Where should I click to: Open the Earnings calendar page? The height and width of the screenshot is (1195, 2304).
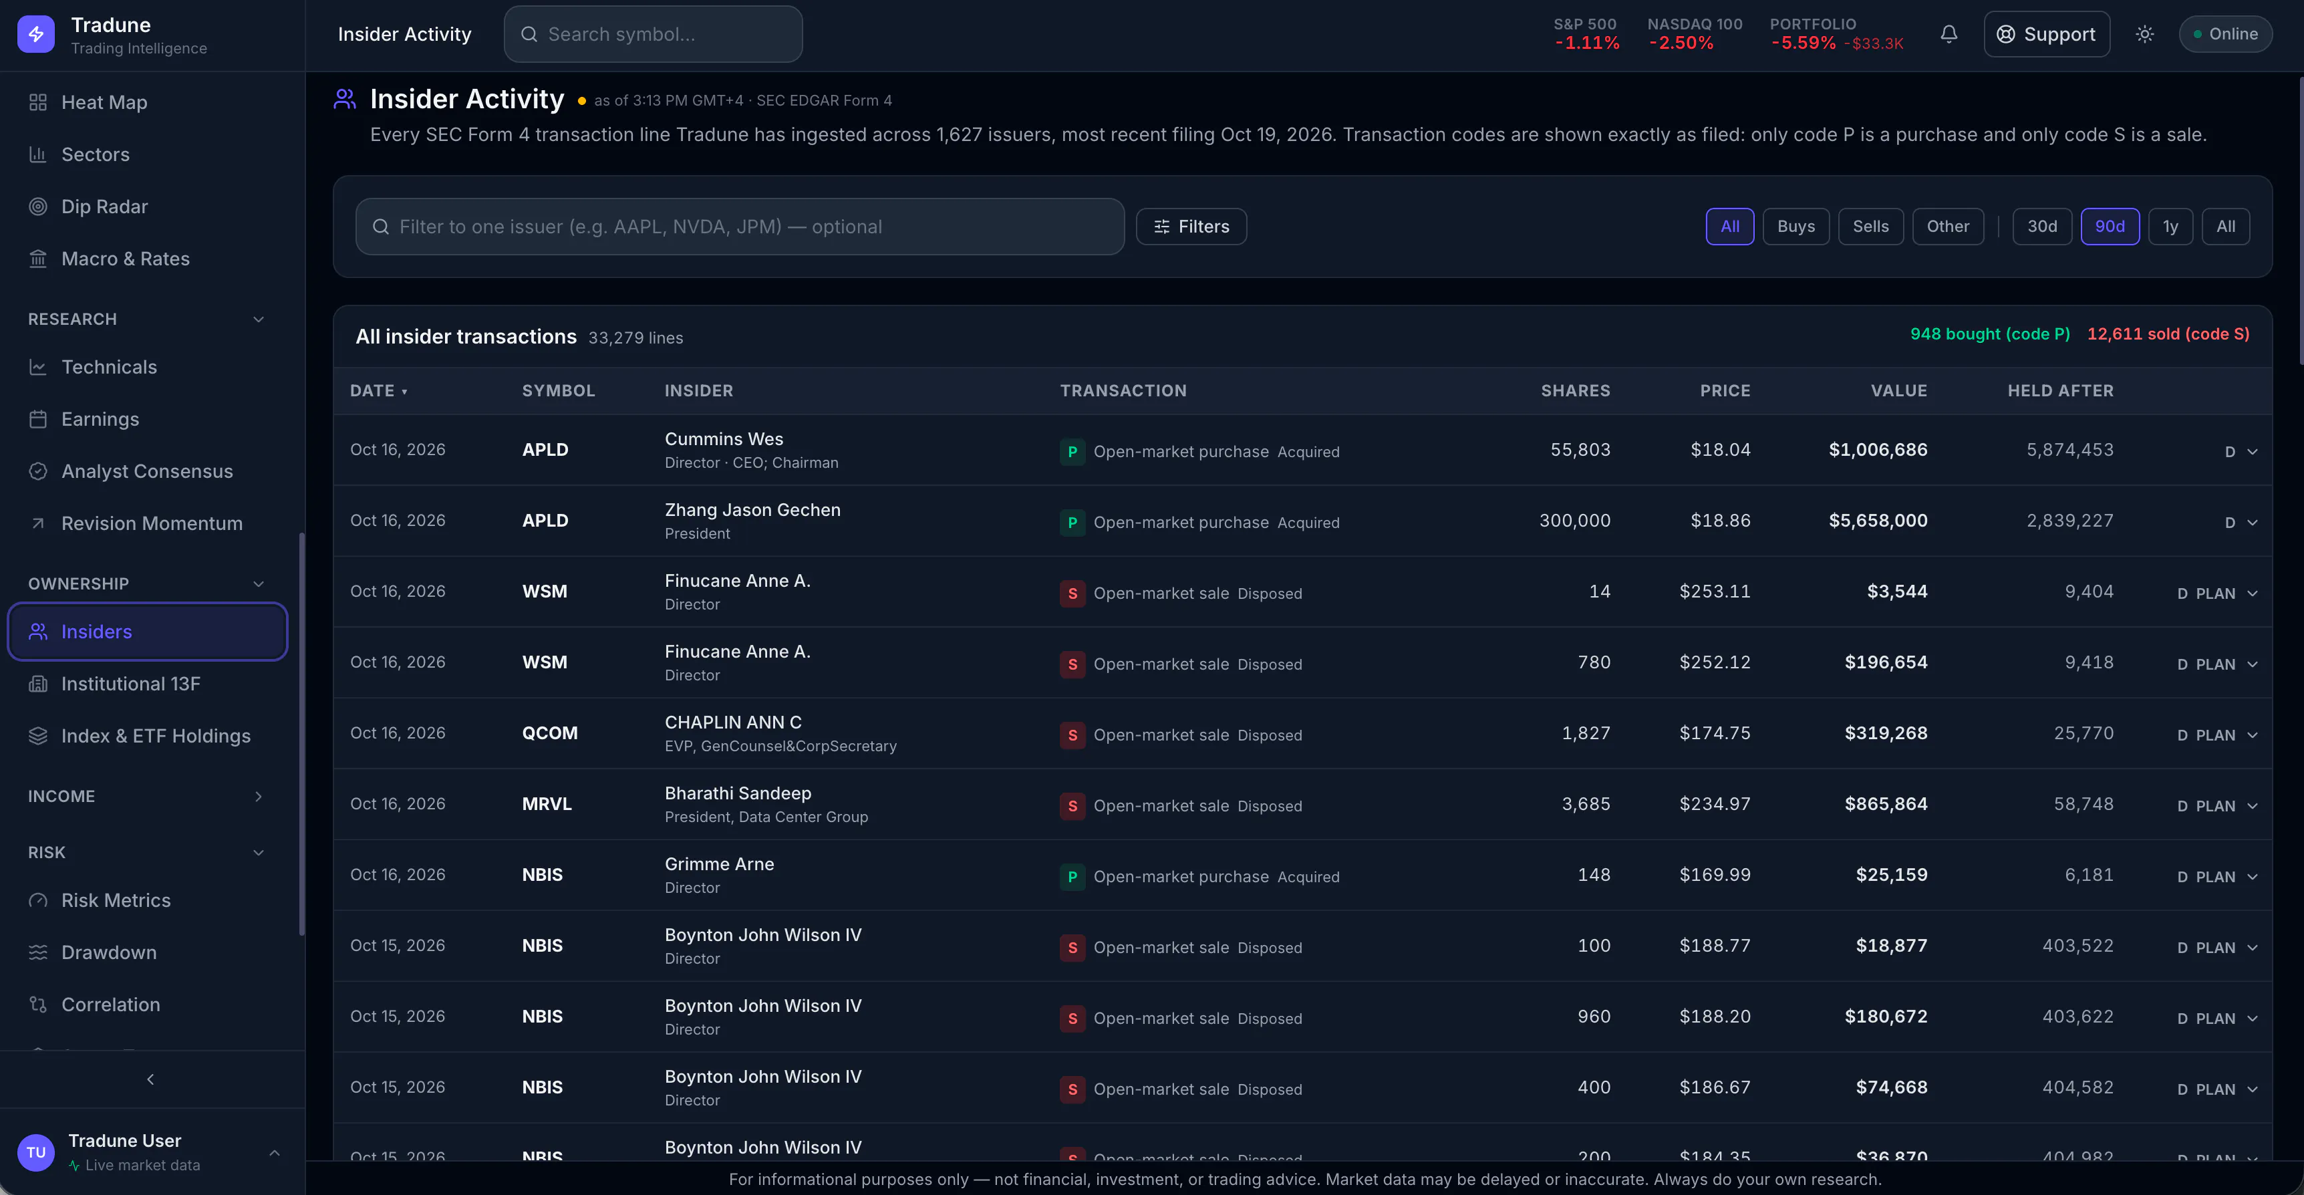148,418
